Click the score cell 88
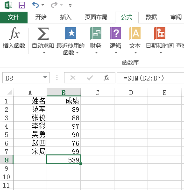 coord(64,117)
